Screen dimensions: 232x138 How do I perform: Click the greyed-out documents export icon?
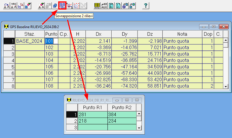(48, 6)
